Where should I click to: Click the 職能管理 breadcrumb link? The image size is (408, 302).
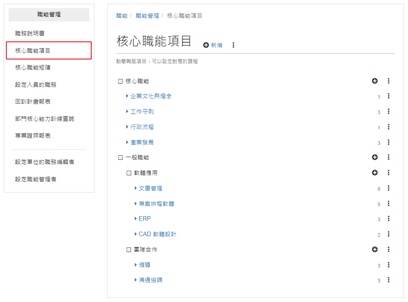pos(147,16)
